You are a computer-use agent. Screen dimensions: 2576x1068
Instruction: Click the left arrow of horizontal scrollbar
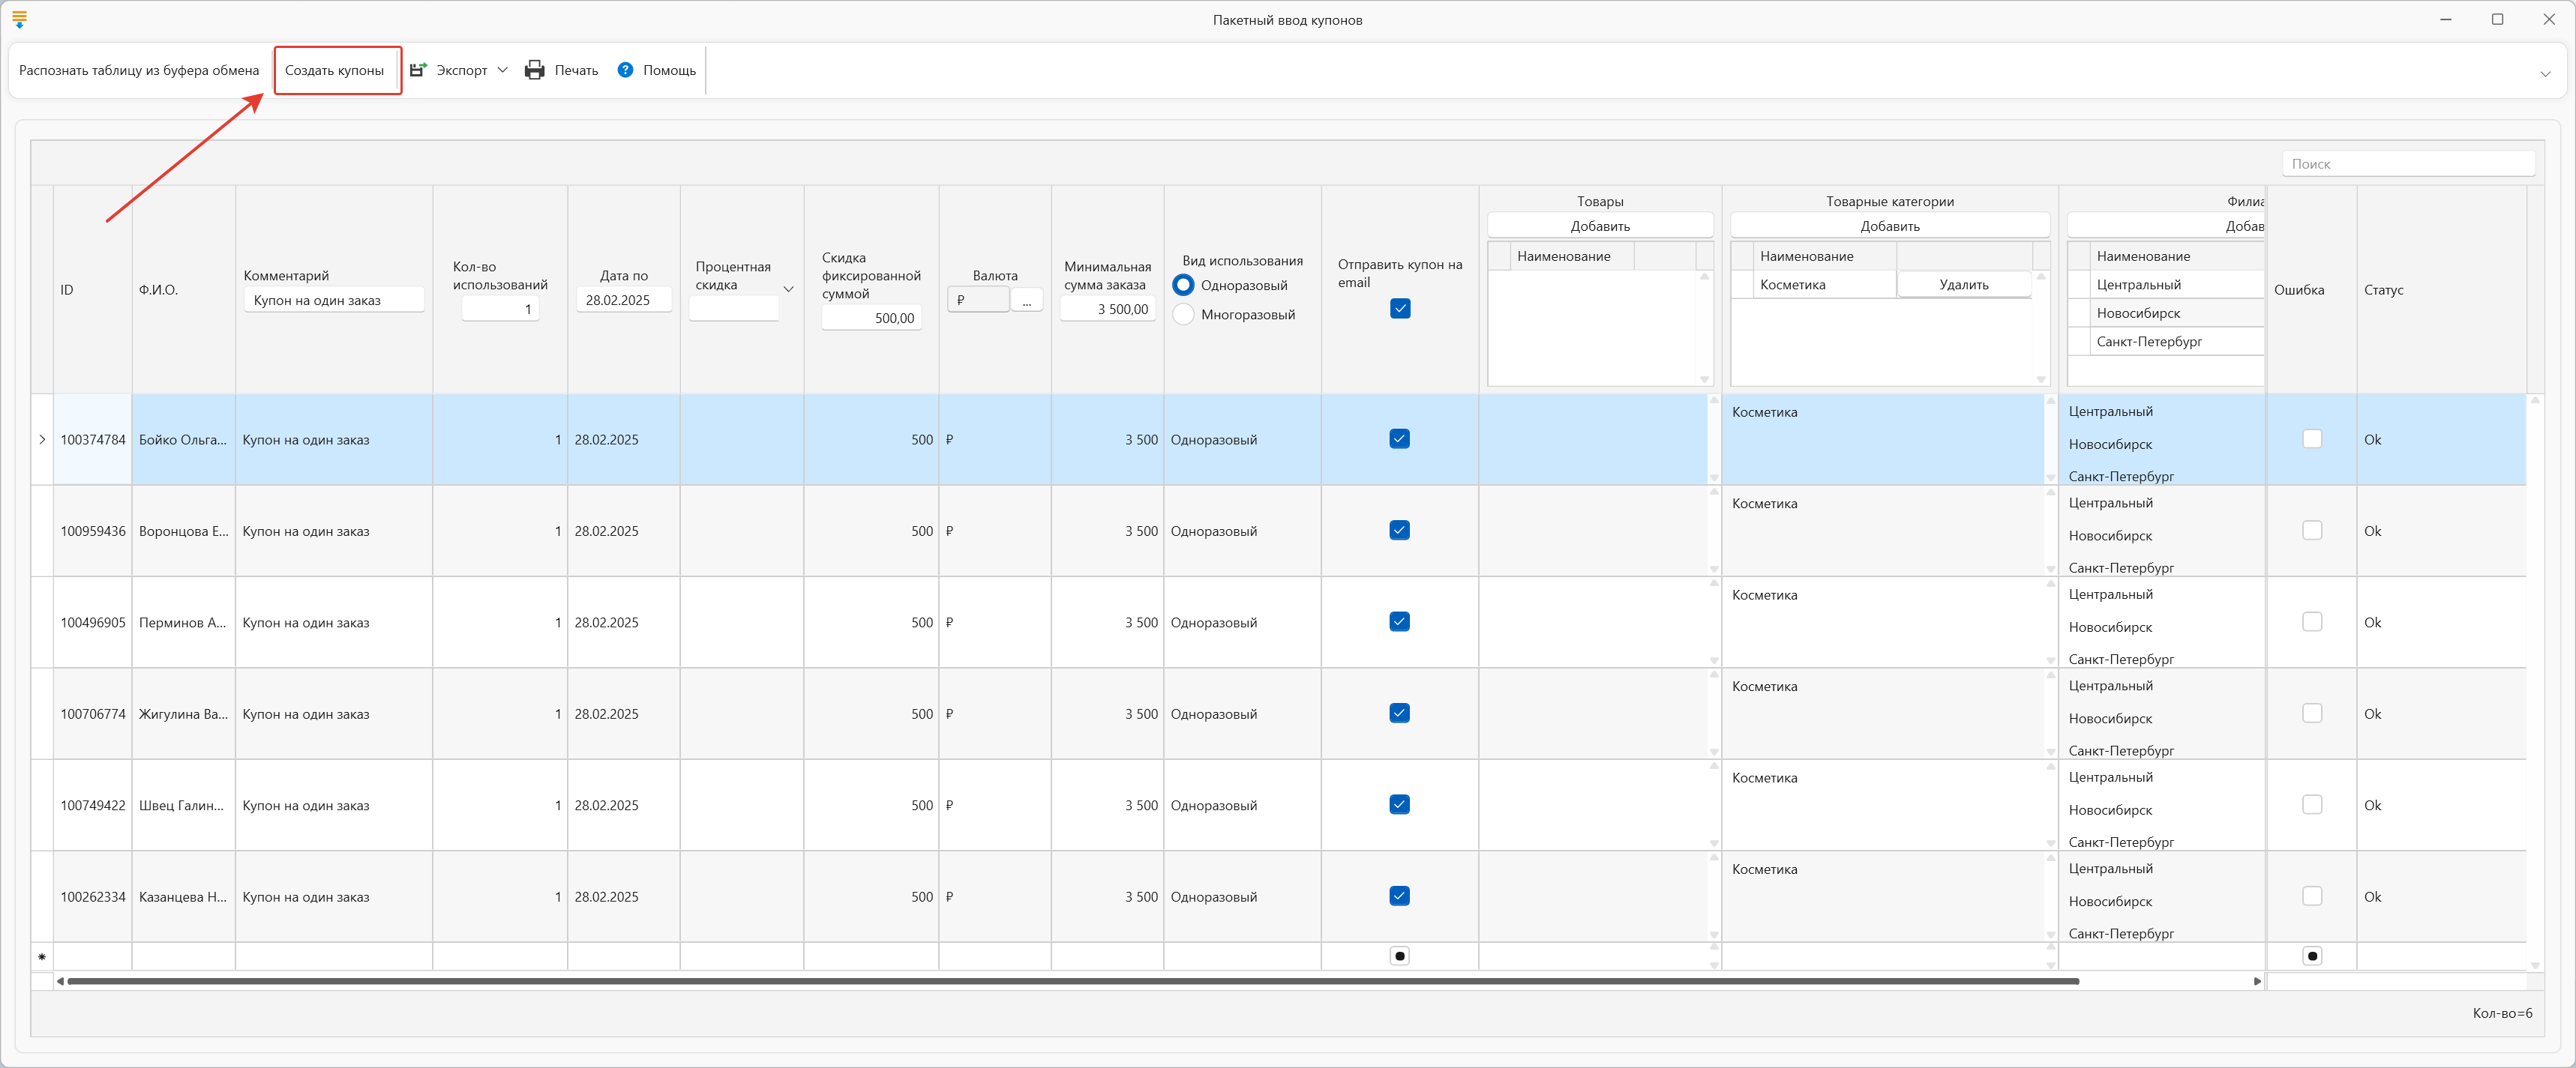tap(60, 981)
